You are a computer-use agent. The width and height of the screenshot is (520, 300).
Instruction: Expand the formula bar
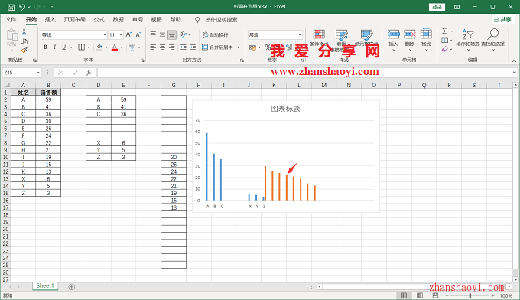[515, 73]
